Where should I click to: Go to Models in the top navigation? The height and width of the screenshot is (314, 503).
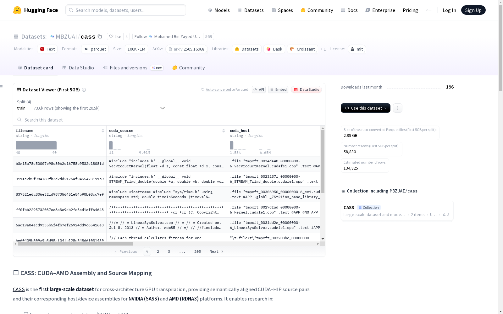pos(219,10)
